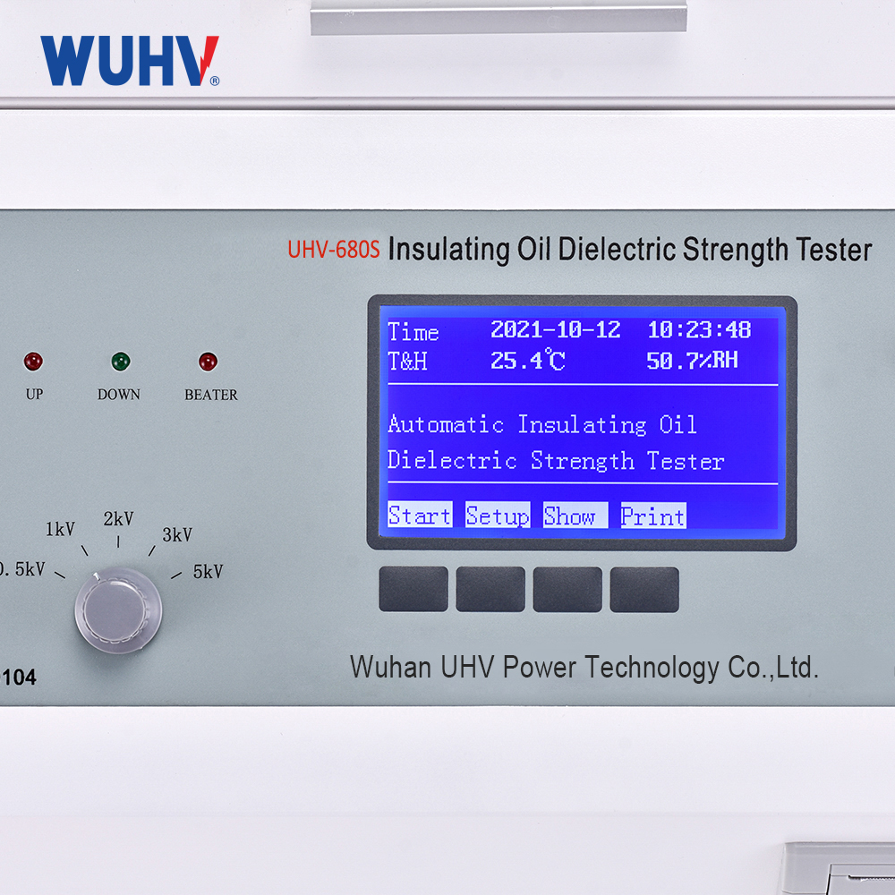895x895 pixels.
Task: Click Wuhan UHV Power Technology Co.,Ltd. text
Action: [x=584, y=668]
